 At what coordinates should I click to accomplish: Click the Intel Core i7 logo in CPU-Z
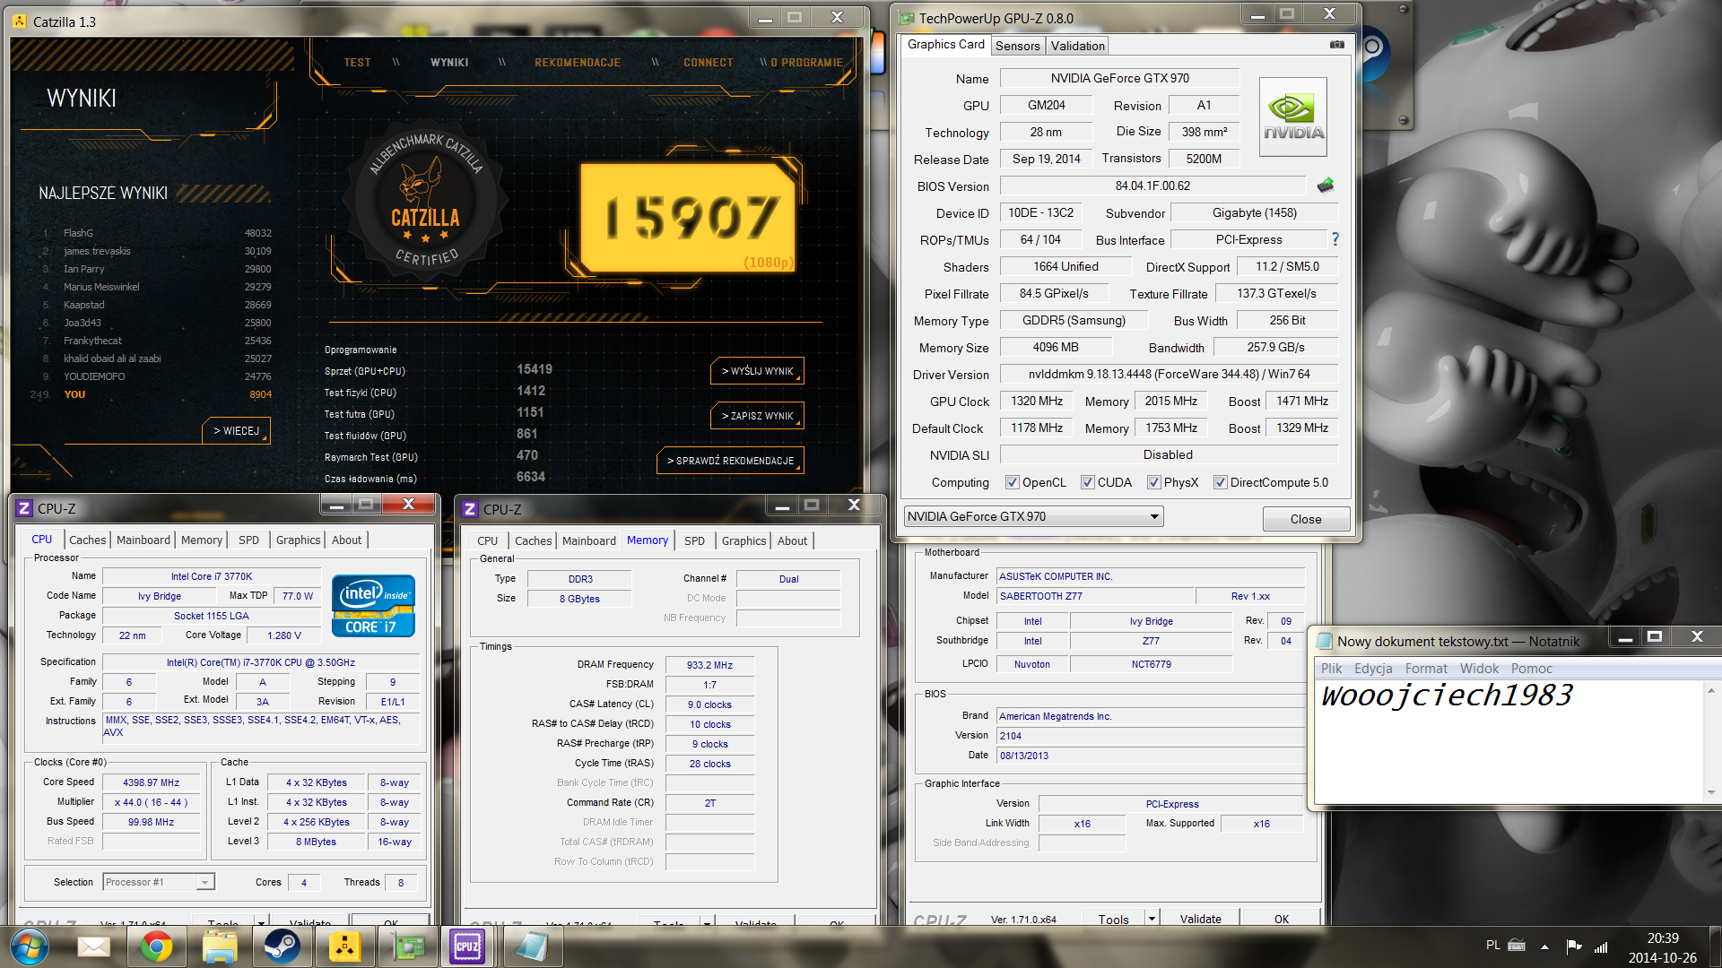(373, 606)
